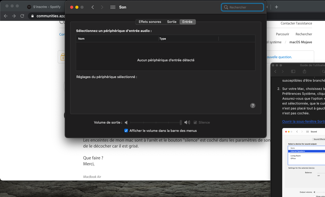
Task: Click the low-volume speaker icon
Action: point(126,123)
